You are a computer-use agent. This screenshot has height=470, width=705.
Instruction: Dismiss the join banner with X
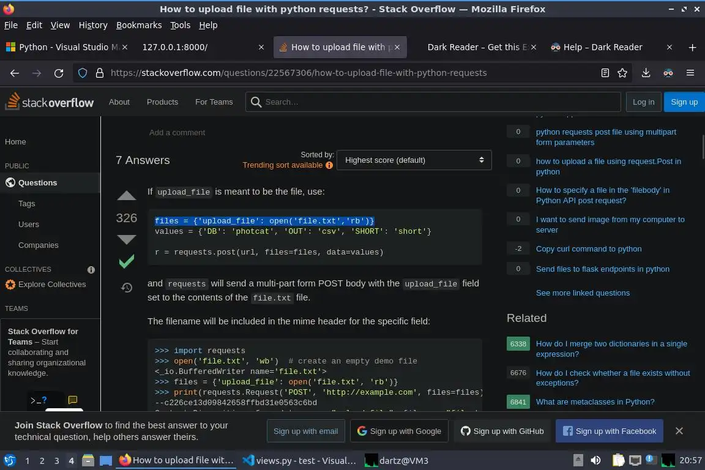click(679, 431)
